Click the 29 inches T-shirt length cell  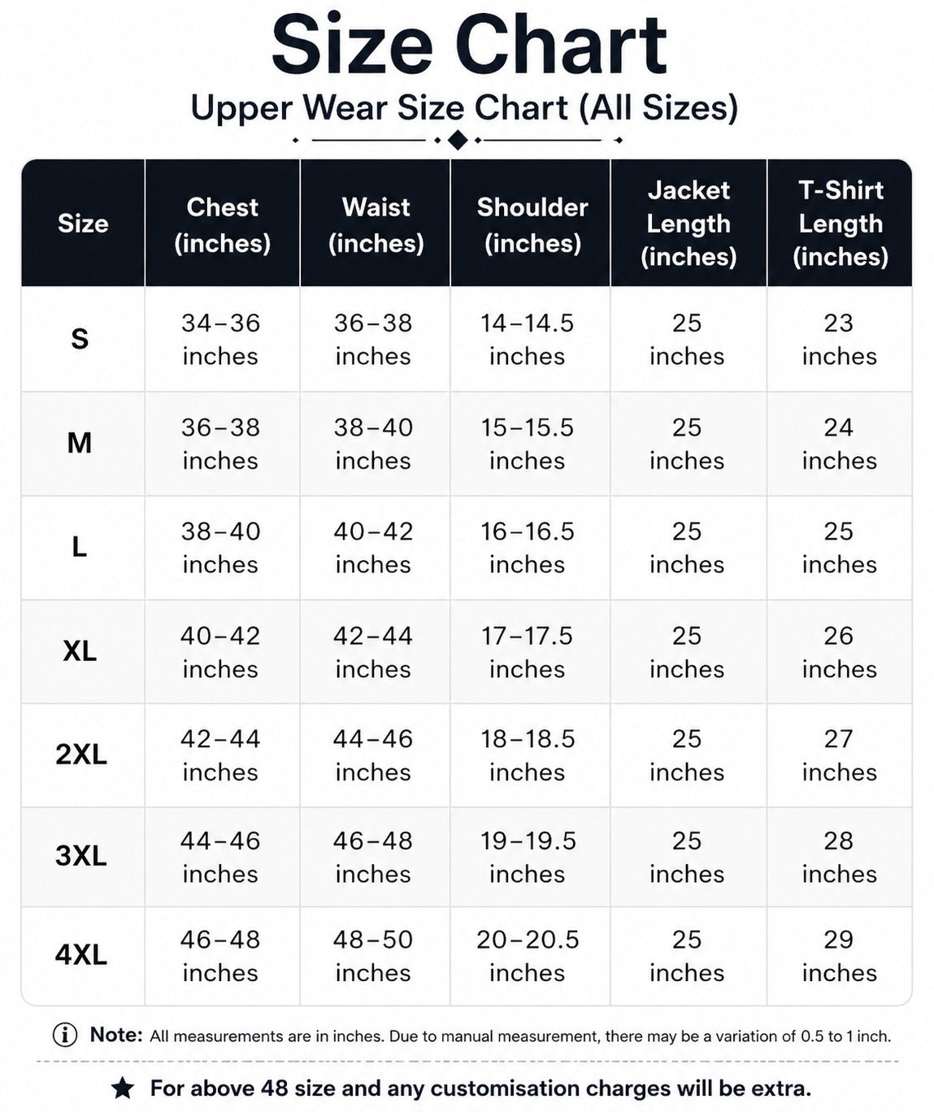click(839, 956)
